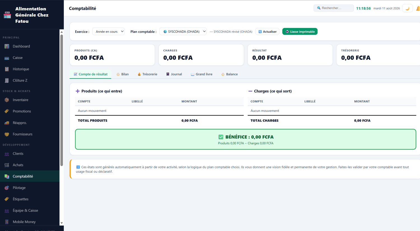
Task: Click the Dashboard chart icon in sidebar
Action: click(7, 46)
